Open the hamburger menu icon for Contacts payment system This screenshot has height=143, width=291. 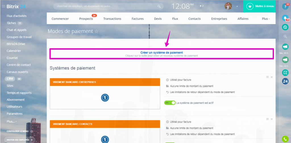[x=267, y=119]
